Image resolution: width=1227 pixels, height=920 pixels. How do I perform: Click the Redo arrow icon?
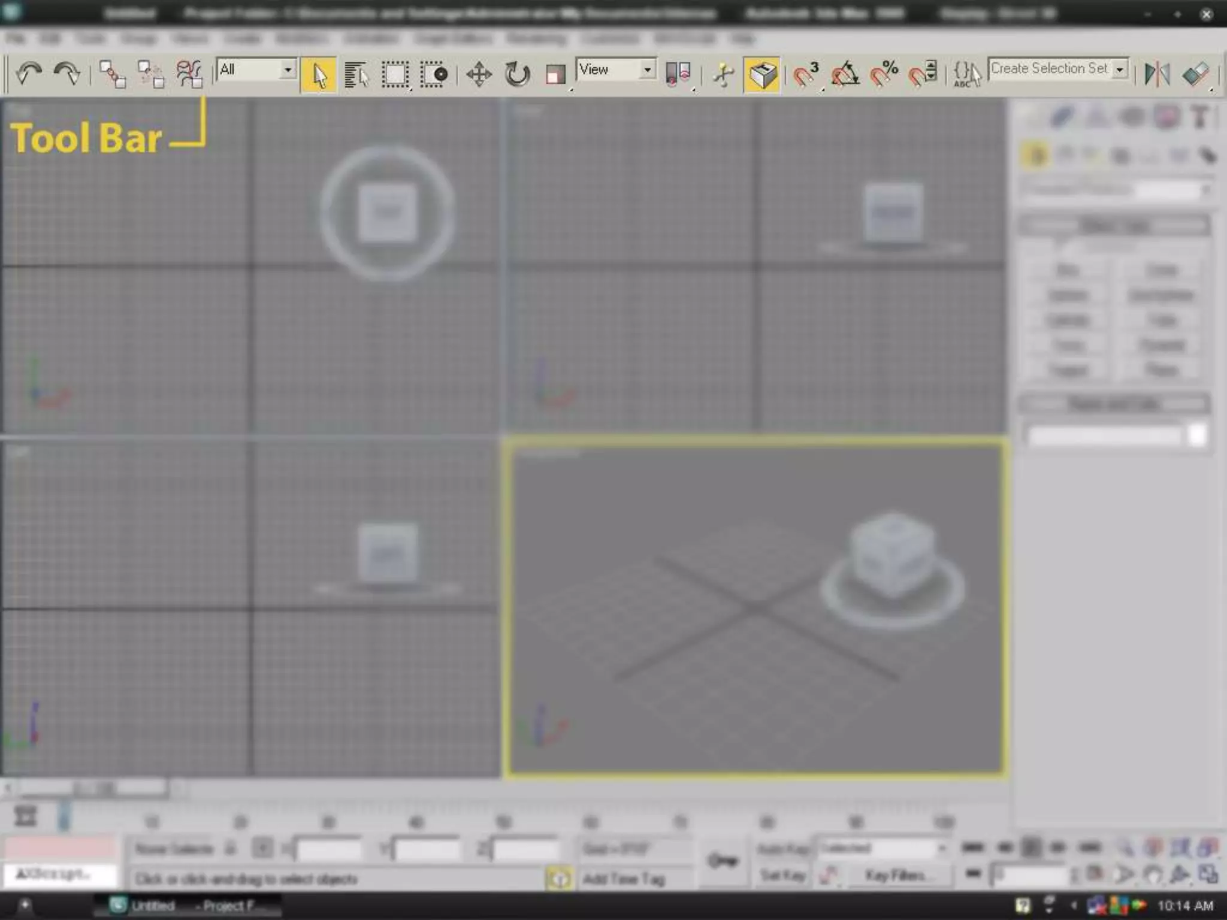coord(67,74)
